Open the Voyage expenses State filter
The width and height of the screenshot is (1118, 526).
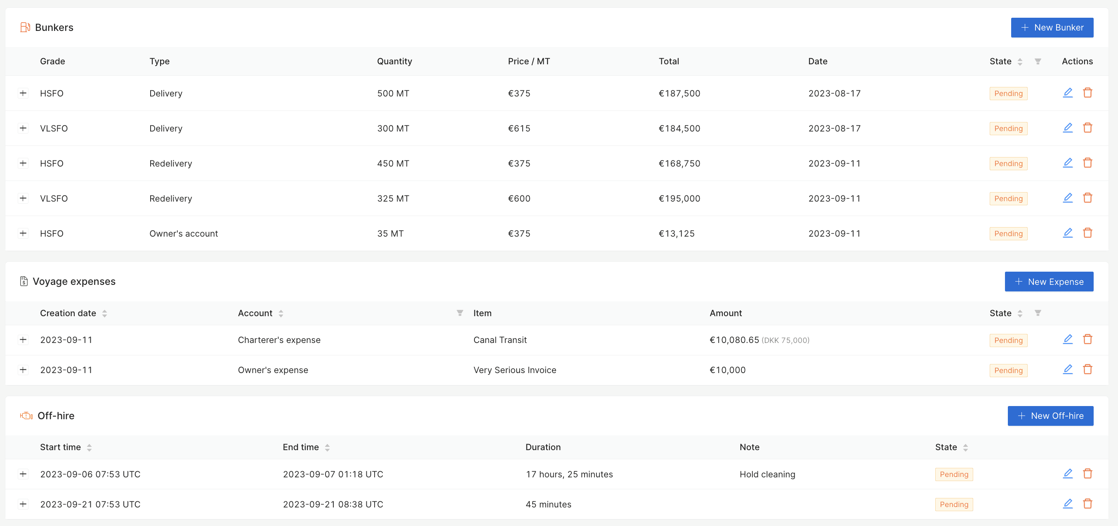1038,313
